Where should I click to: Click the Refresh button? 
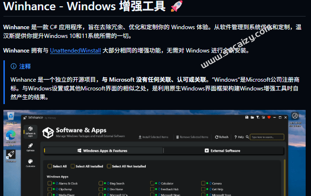tap(222, 137)
